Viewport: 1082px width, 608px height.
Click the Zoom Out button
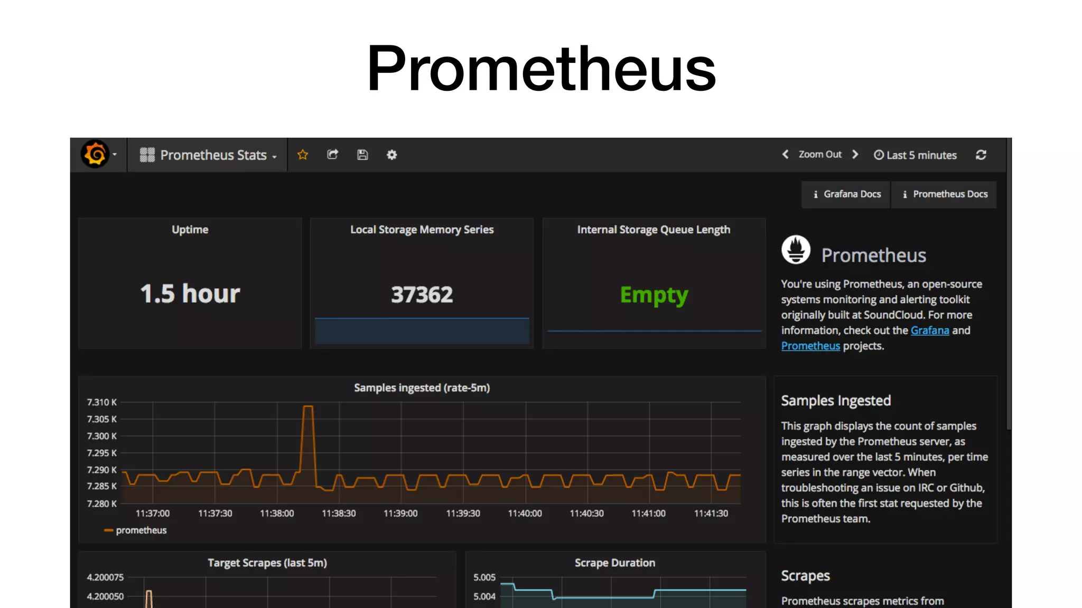[820, 154]
